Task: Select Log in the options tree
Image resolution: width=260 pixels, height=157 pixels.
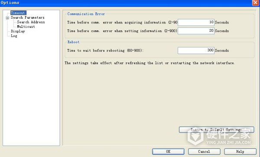Action: (x=14, y=36)
